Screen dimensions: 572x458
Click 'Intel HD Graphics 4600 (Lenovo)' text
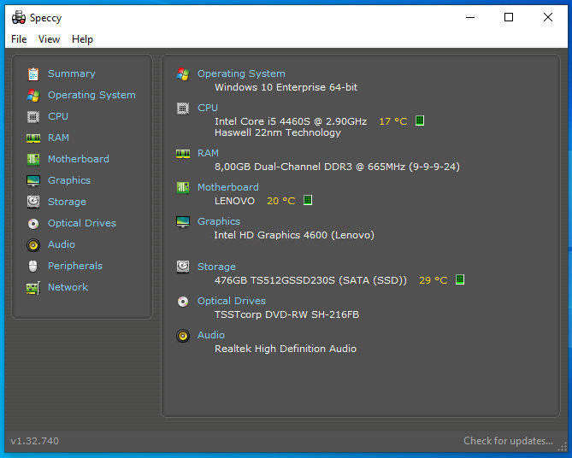[294, 235]
